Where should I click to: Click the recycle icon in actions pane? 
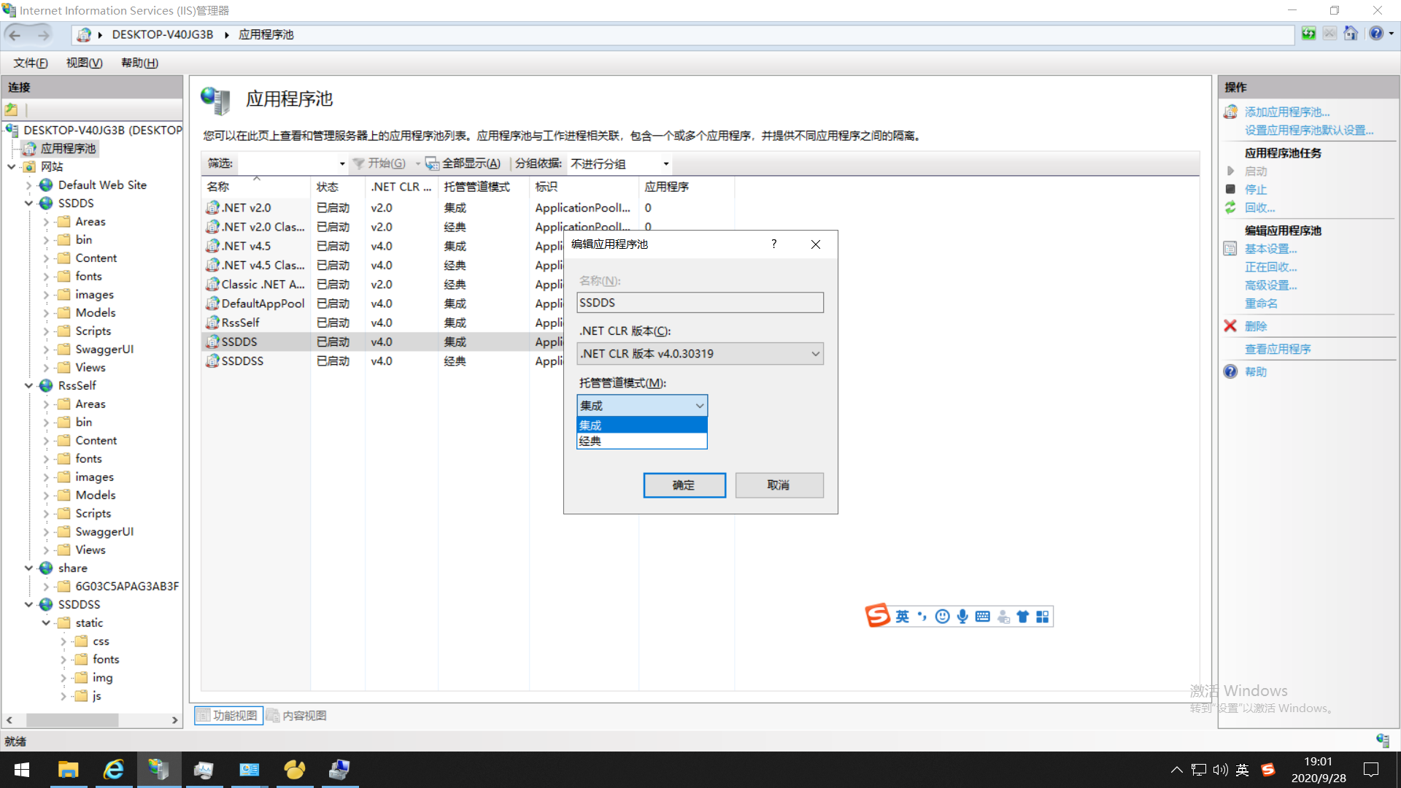(x=1230, y=208)
